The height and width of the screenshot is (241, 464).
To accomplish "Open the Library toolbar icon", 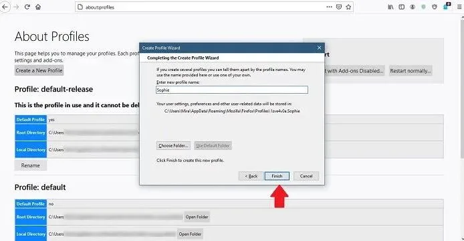I will click(390, 7).
